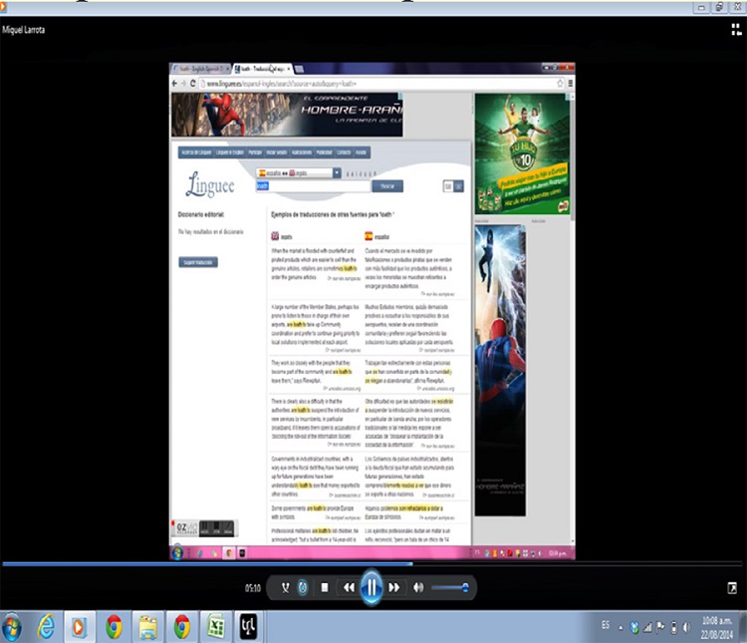The width and height of the screenshot is (747, 643).
Task: Open File Explorer from the taskbar
Action: tap(147, 626)
